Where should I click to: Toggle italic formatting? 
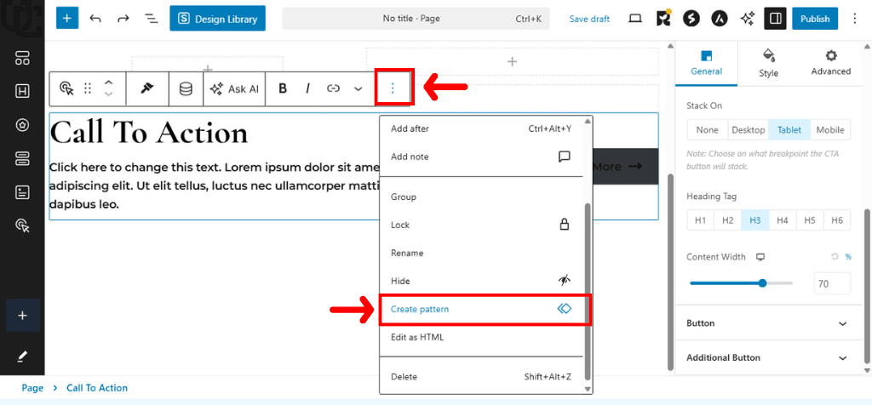[307, 88]
